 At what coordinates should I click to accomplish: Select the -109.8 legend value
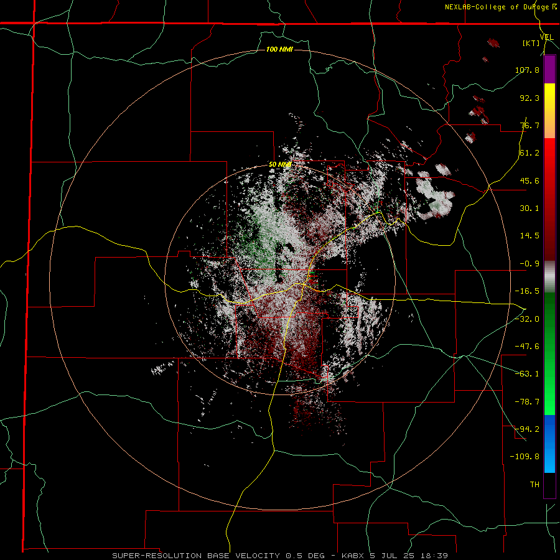[525, 457]
